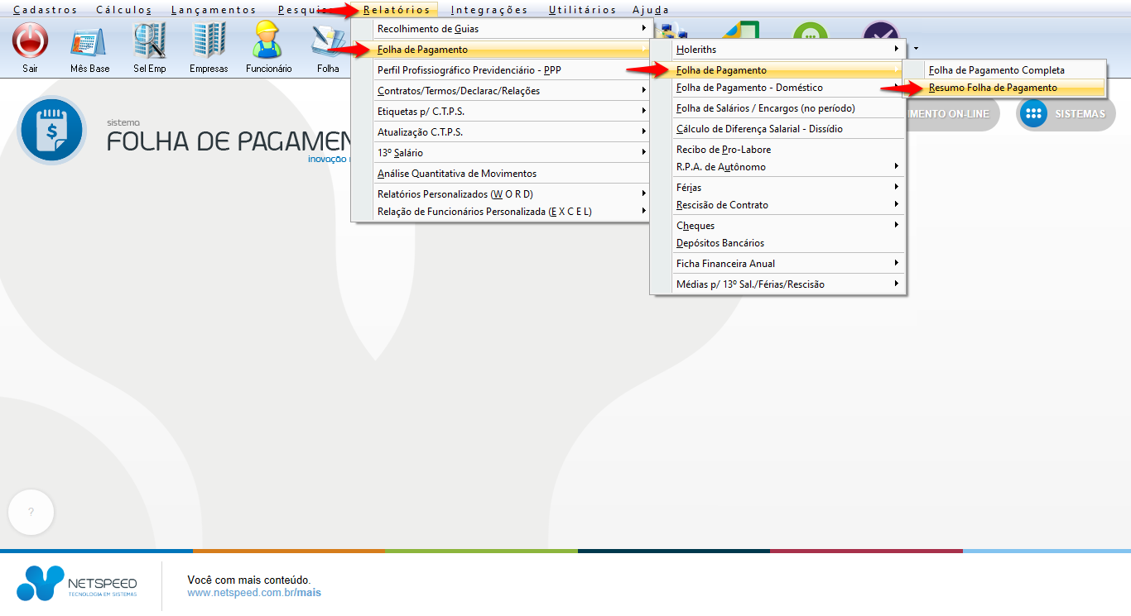Click Análise Quantitativa de Movimentos
Viewport: 1131px width, 616px height.
[x=457, y=174]
